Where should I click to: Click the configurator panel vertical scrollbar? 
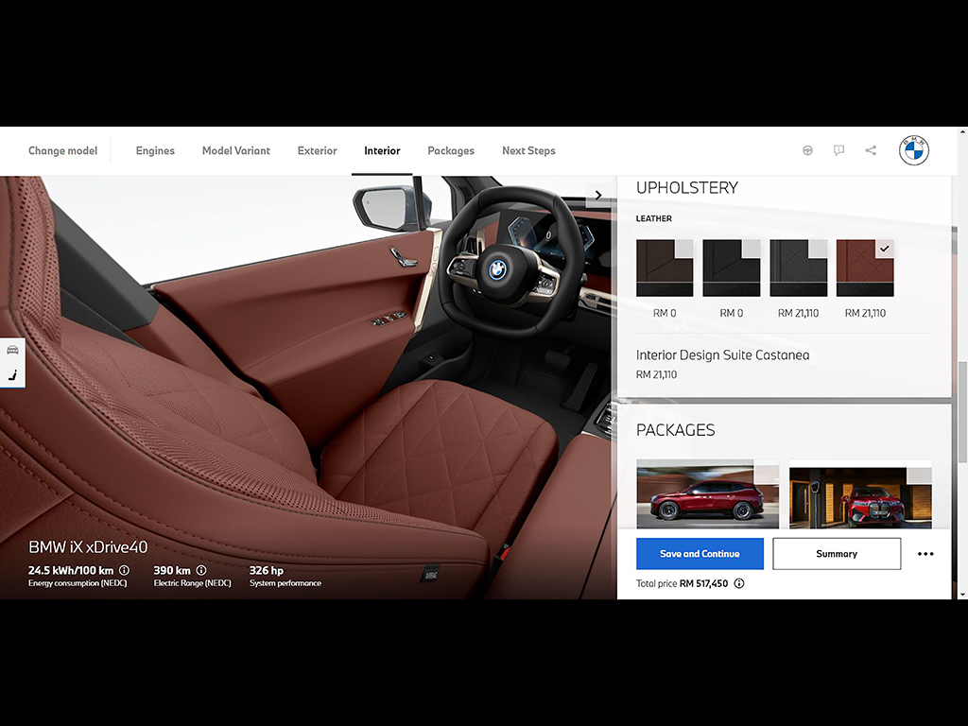[961, 410]
